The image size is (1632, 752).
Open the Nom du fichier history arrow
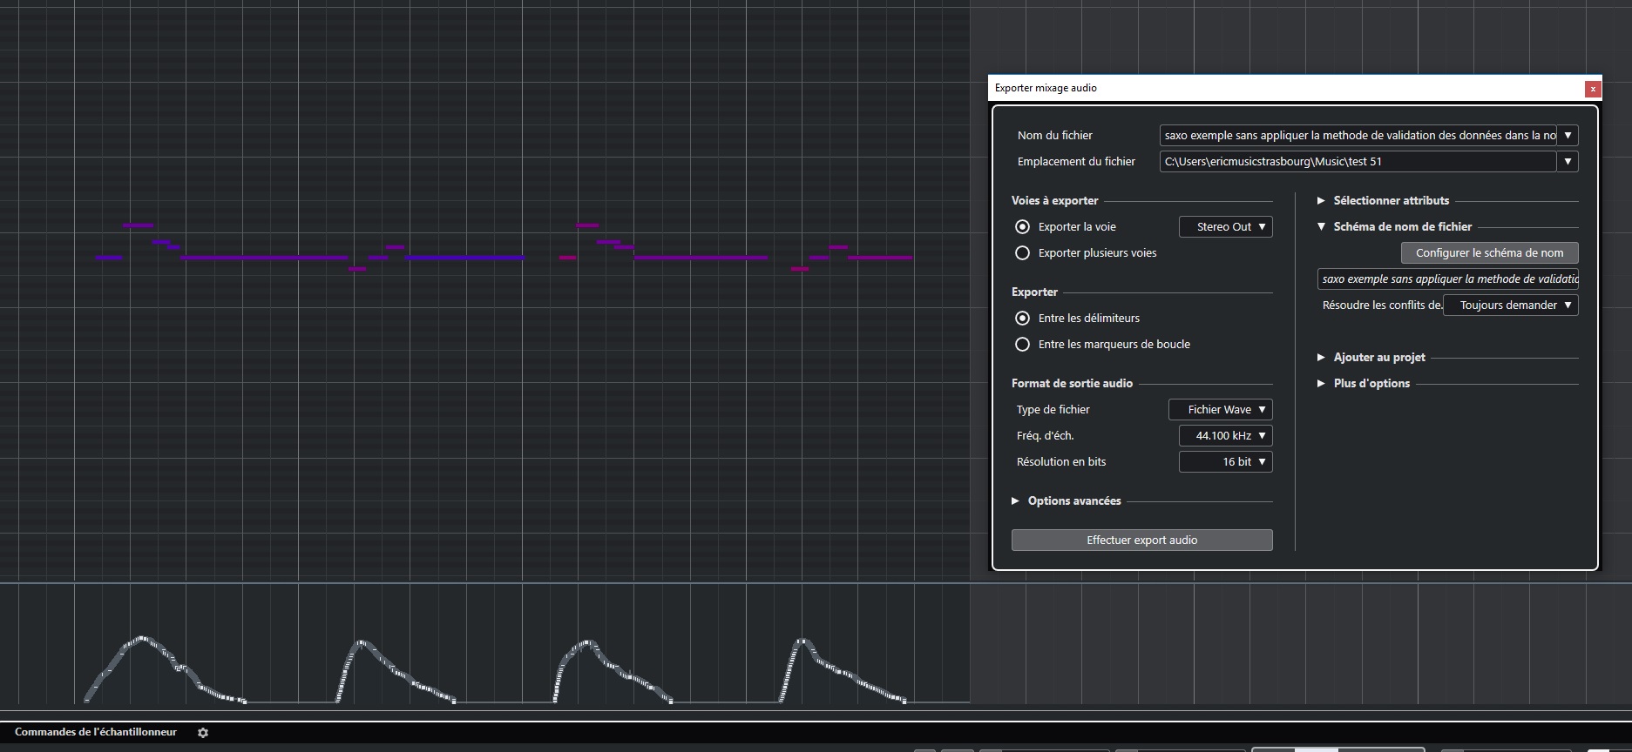1568,136
